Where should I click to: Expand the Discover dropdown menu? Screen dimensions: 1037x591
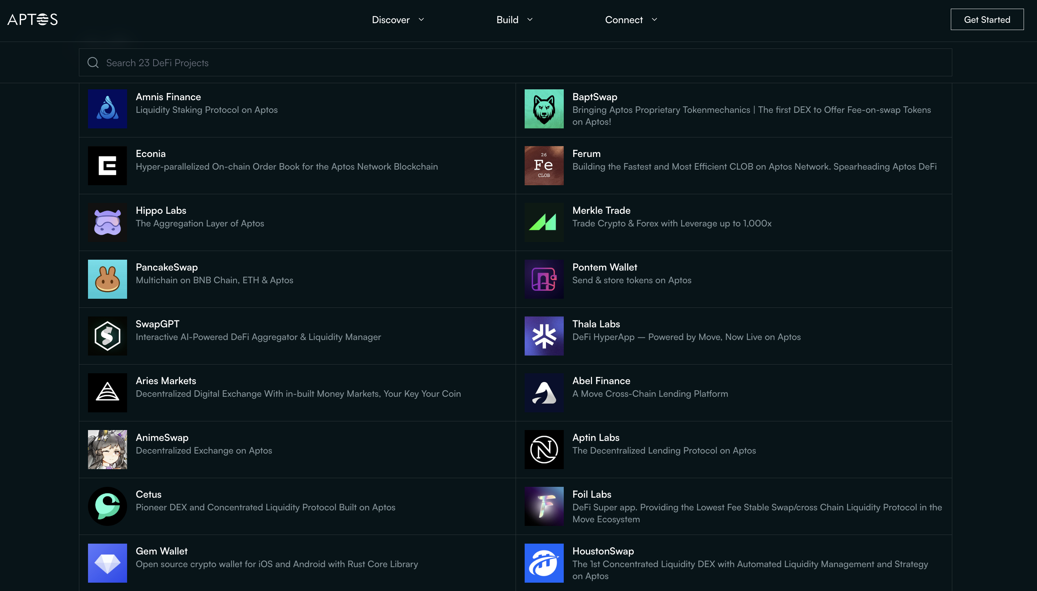tap(398, 20)
